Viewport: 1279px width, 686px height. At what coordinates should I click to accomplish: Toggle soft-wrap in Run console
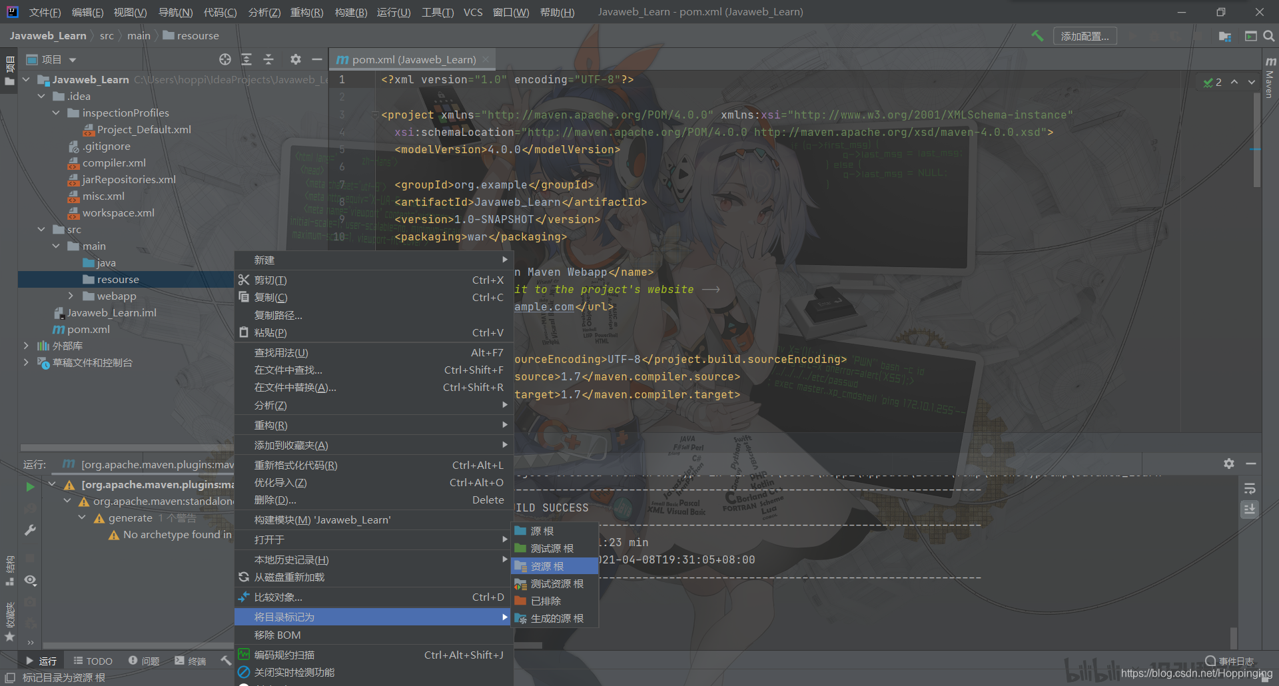coord(1250,489)
